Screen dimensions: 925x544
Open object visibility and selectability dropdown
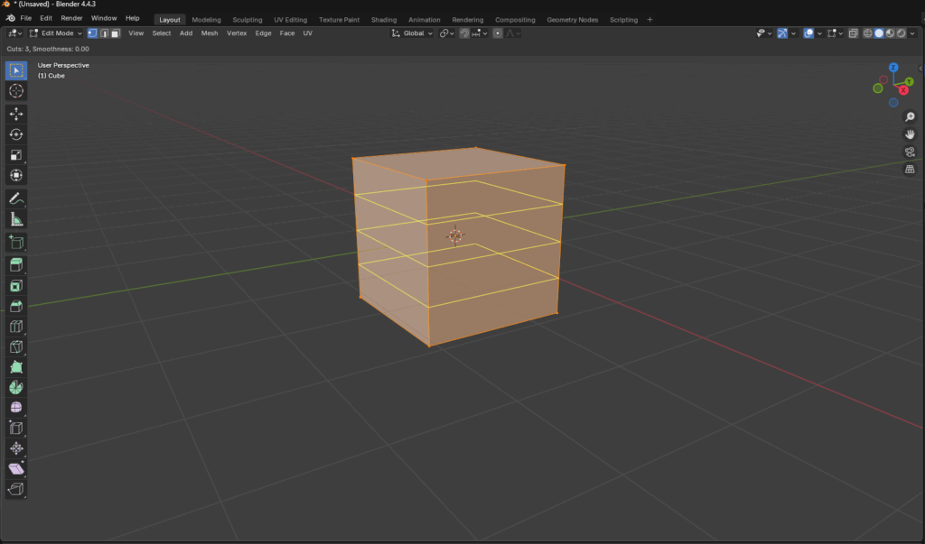coord(764,33)
